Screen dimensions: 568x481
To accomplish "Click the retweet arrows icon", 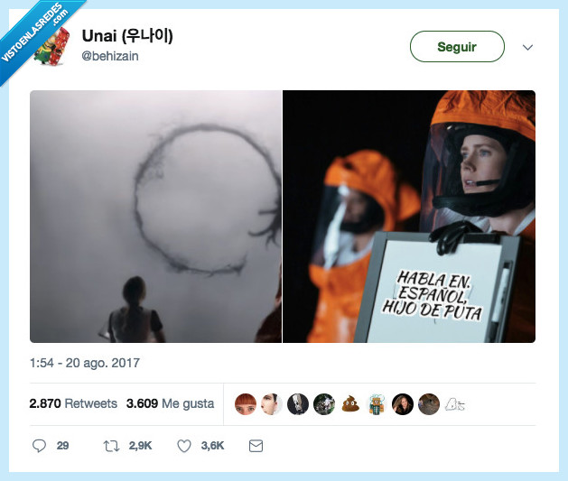I will [x=111, y=446].
